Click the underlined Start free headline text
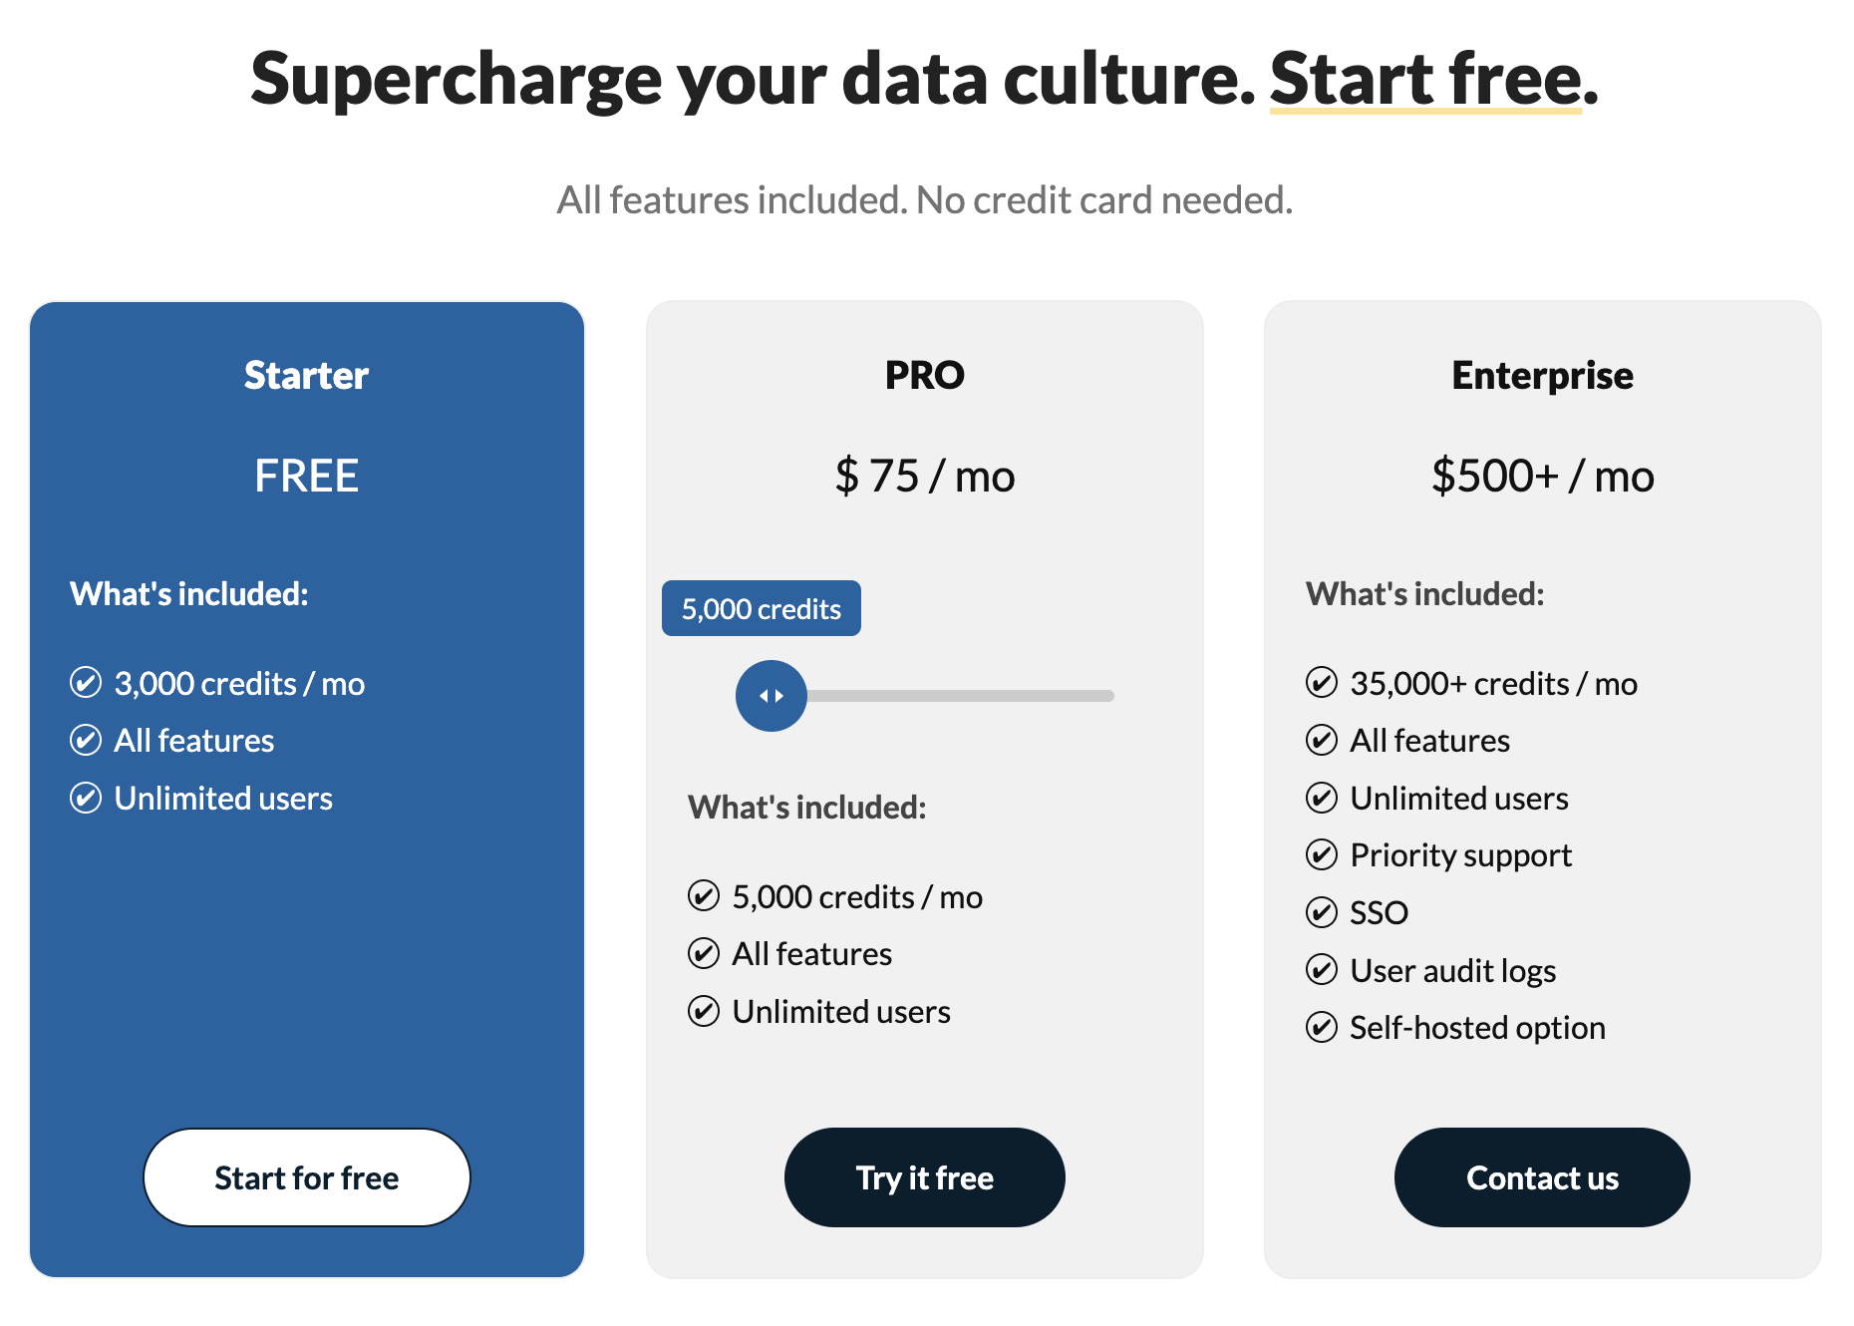This screenshot has height=1326, width=1854. pos(1425,79)
